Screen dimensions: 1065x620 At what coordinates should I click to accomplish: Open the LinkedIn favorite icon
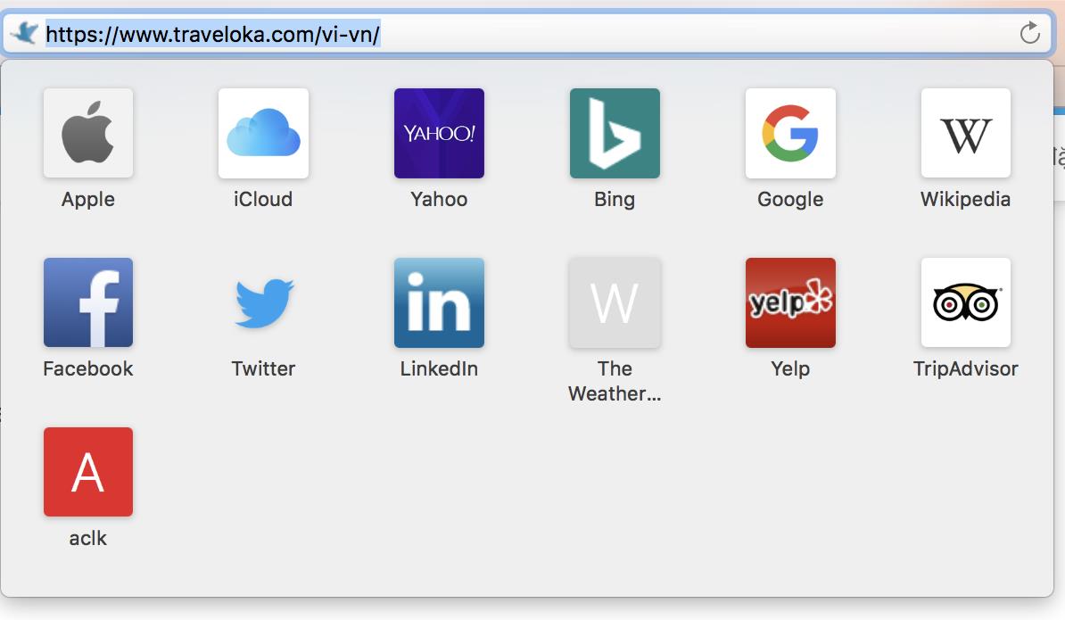click(439, 302)
